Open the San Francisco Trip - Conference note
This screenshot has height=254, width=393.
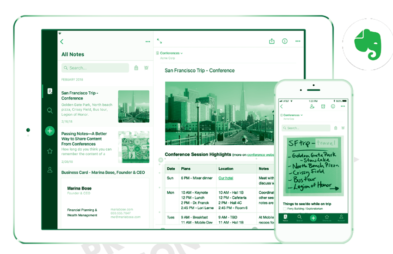click(105, 106)
